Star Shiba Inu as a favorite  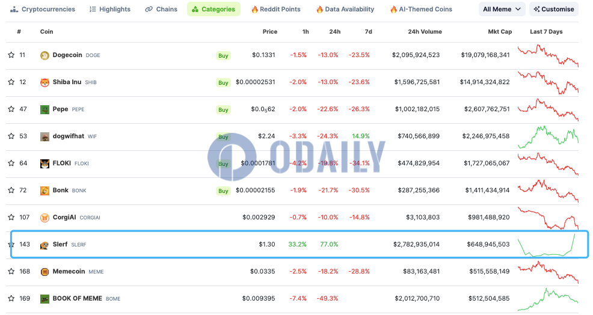coord(11,82)
